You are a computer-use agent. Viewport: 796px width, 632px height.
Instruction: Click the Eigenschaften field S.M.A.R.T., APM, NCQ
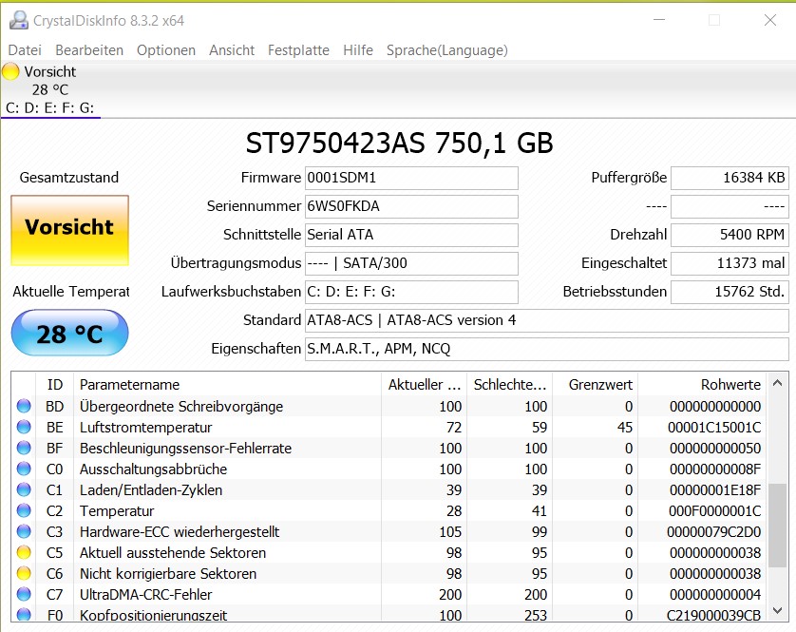tap(547, 349)
